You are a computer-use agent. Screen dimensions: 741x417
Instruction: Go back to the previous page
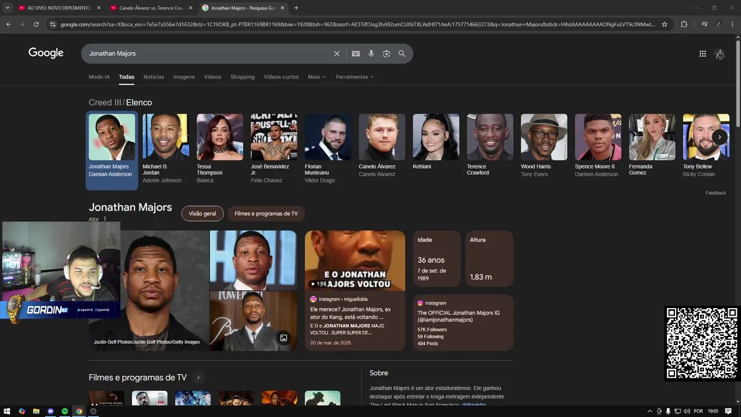(x=8, y=24)
